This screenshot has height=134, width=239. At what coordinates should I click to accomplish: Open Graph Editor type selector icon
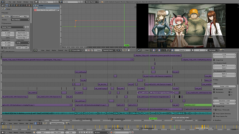(x=35, y=50)
